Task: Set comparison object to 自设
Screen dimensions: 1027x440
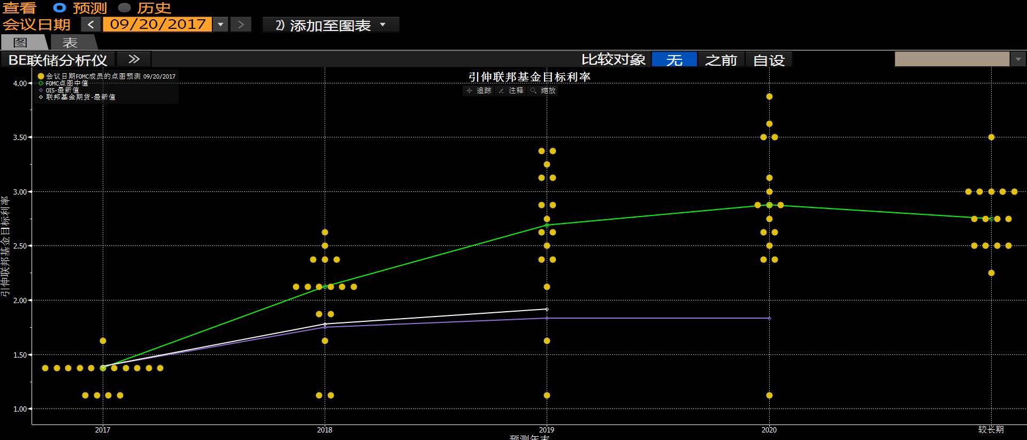Action: click(769, 60)
